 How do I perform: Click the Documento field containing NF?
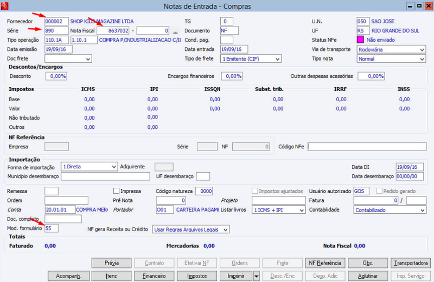click(x=229, y=31)
